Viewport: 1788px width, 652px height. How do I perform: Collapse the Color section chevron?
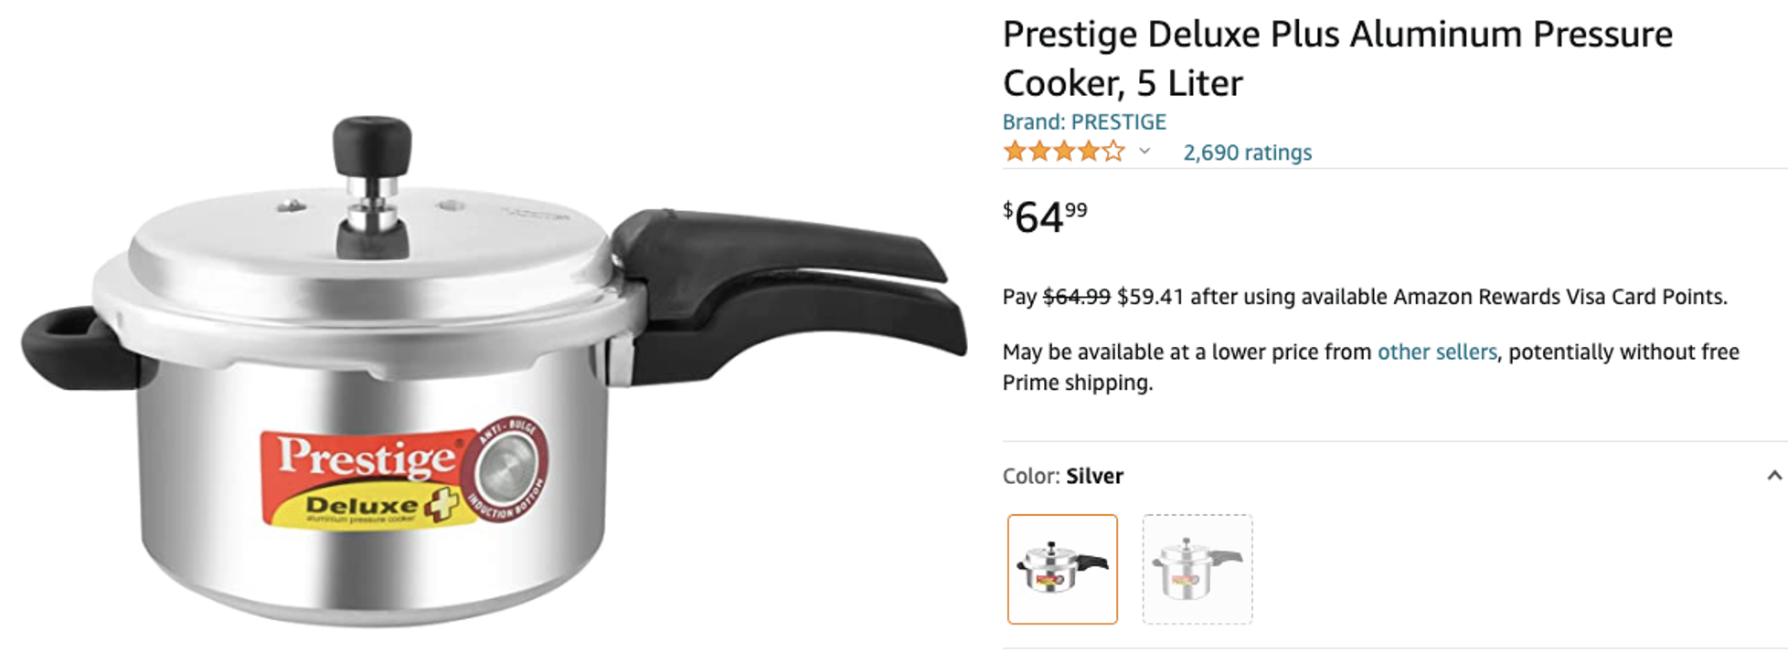[x=1773, y=476]
